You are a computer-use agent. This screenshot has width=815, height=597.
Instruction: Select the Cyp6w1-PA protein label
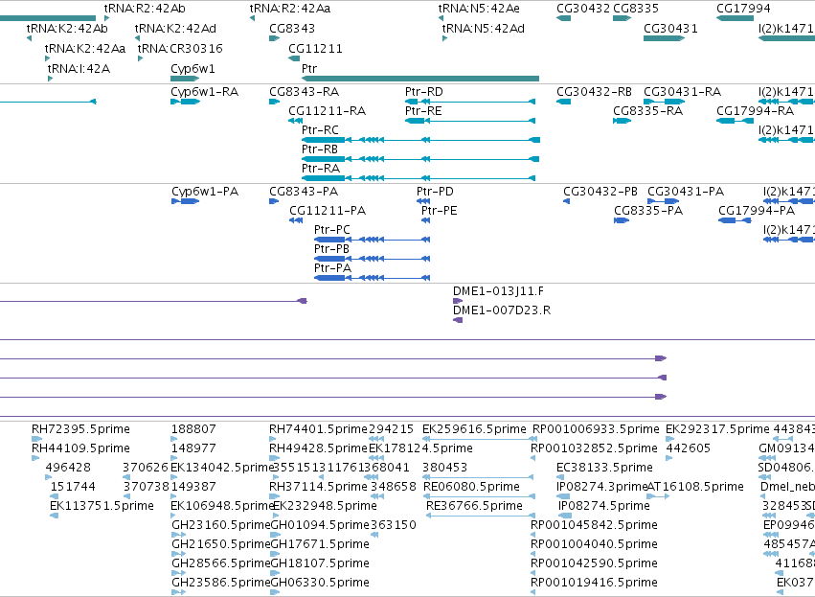[x=205, y=192]
